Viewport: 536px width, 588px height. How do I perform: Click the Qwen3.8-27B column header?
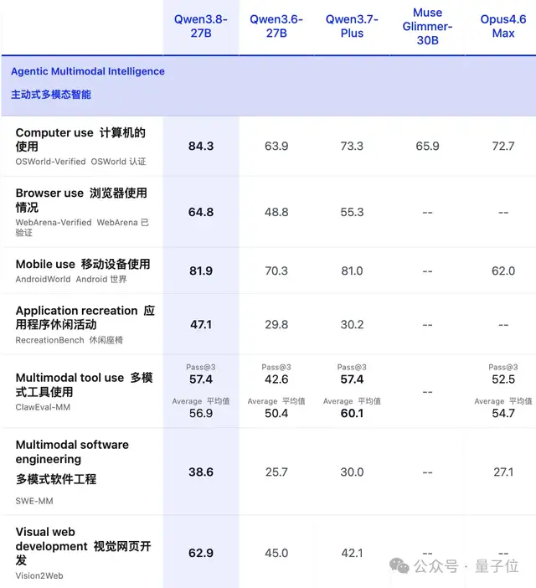tap(201, 26)
